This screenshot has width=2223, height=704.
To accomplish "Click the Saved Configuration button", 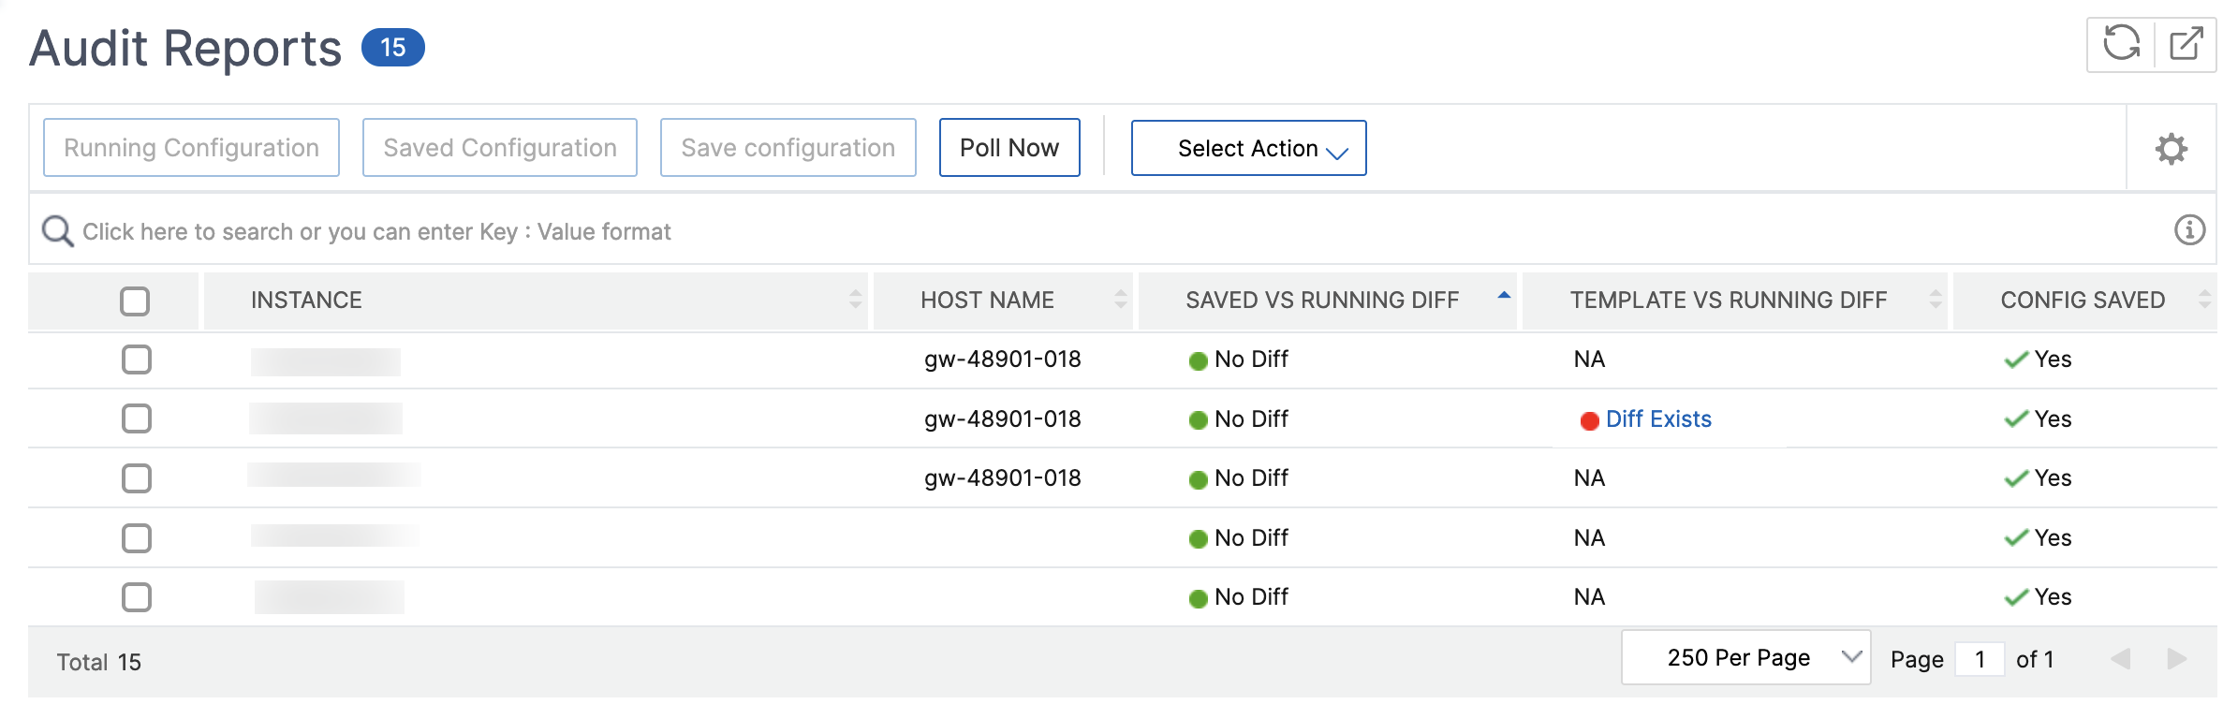I will 500,148.
